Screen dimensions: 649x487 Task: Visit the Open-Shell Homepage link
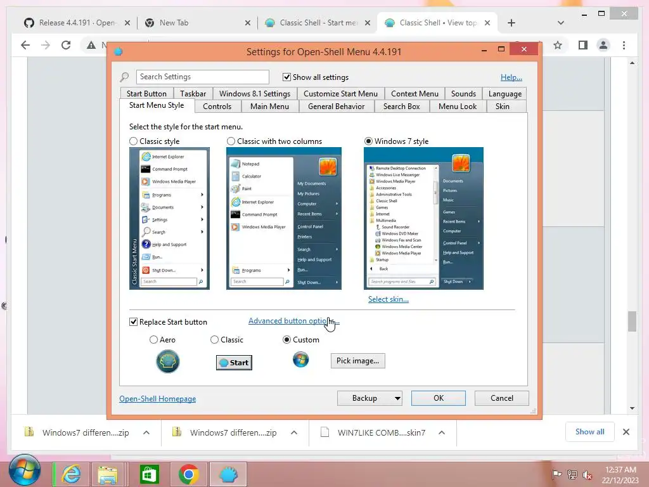tap(158, 399)
